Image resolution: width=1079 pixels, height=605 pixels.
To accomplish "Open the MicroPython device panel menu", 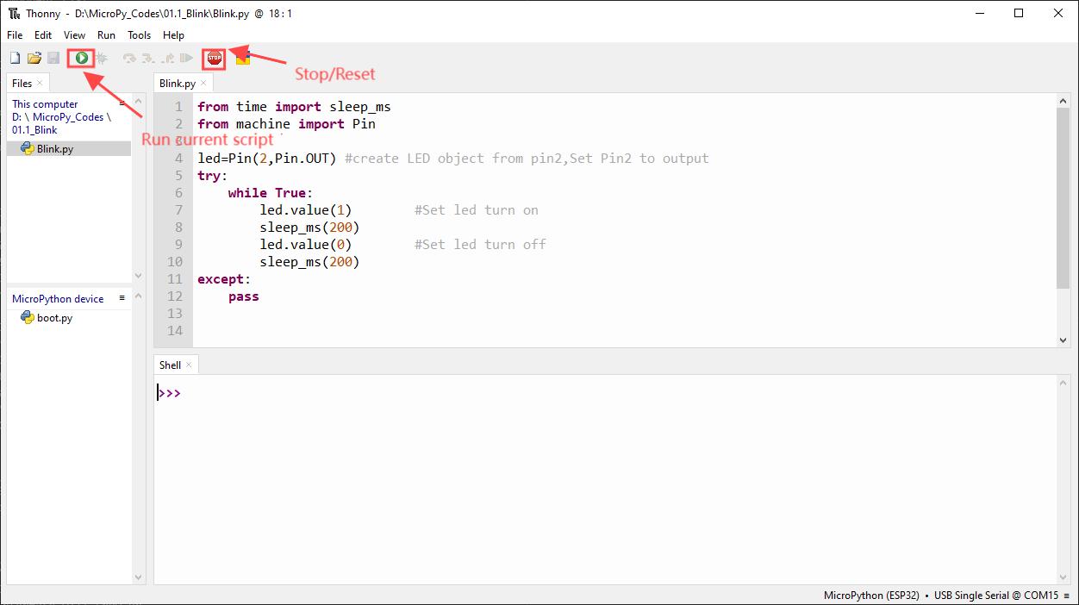I will (122, 298).
